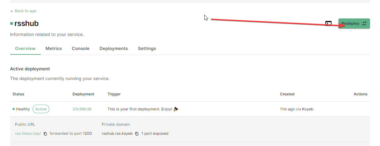Screen dimensions: 380x146
Task: Click the Redeploy button
Action: pos(354,23)
